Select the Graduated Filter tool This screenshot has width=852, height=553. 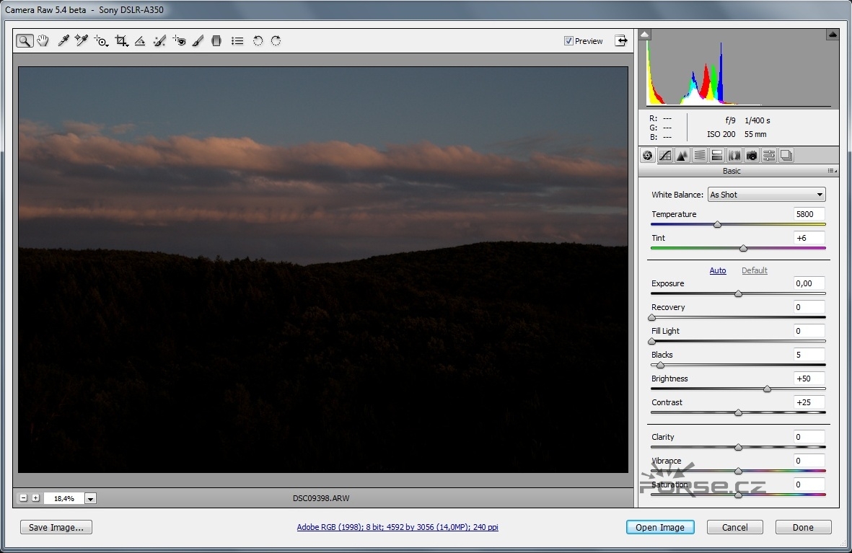(216, 41)
